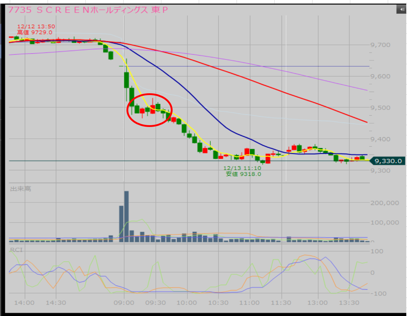Click the 9,600 price axis label
Screen dimensions: 407x316
(x=380, y=76)
